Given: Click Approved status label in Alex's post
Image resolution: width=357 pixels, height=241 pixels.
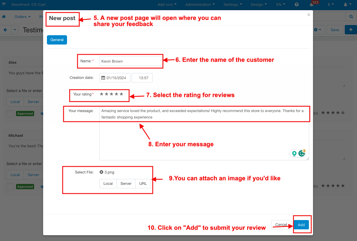Looking at the screenshot, I should pos(25,114).
